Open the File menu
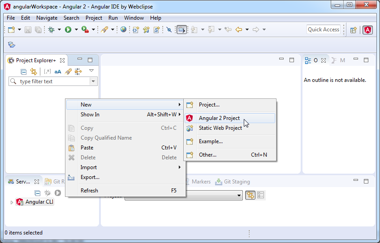Viewport: 380px width, 243px height. [x=11, y=18]
